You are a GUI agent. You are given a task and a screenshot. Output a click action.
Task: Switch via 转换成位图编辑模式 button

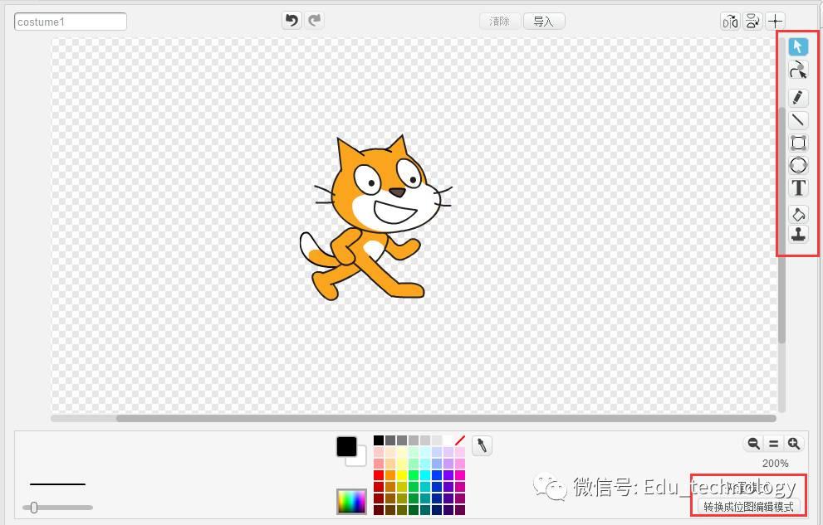[x=748, y=507]
